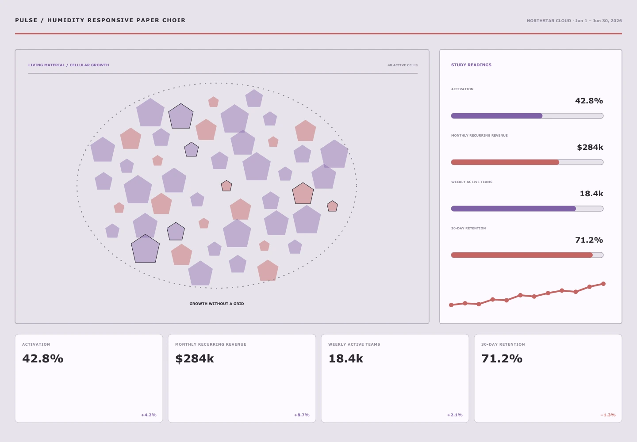Screen dimensions: 637x442
Task: Click the +4.2% change on the Activation card
Action: (x=149, y=415)
